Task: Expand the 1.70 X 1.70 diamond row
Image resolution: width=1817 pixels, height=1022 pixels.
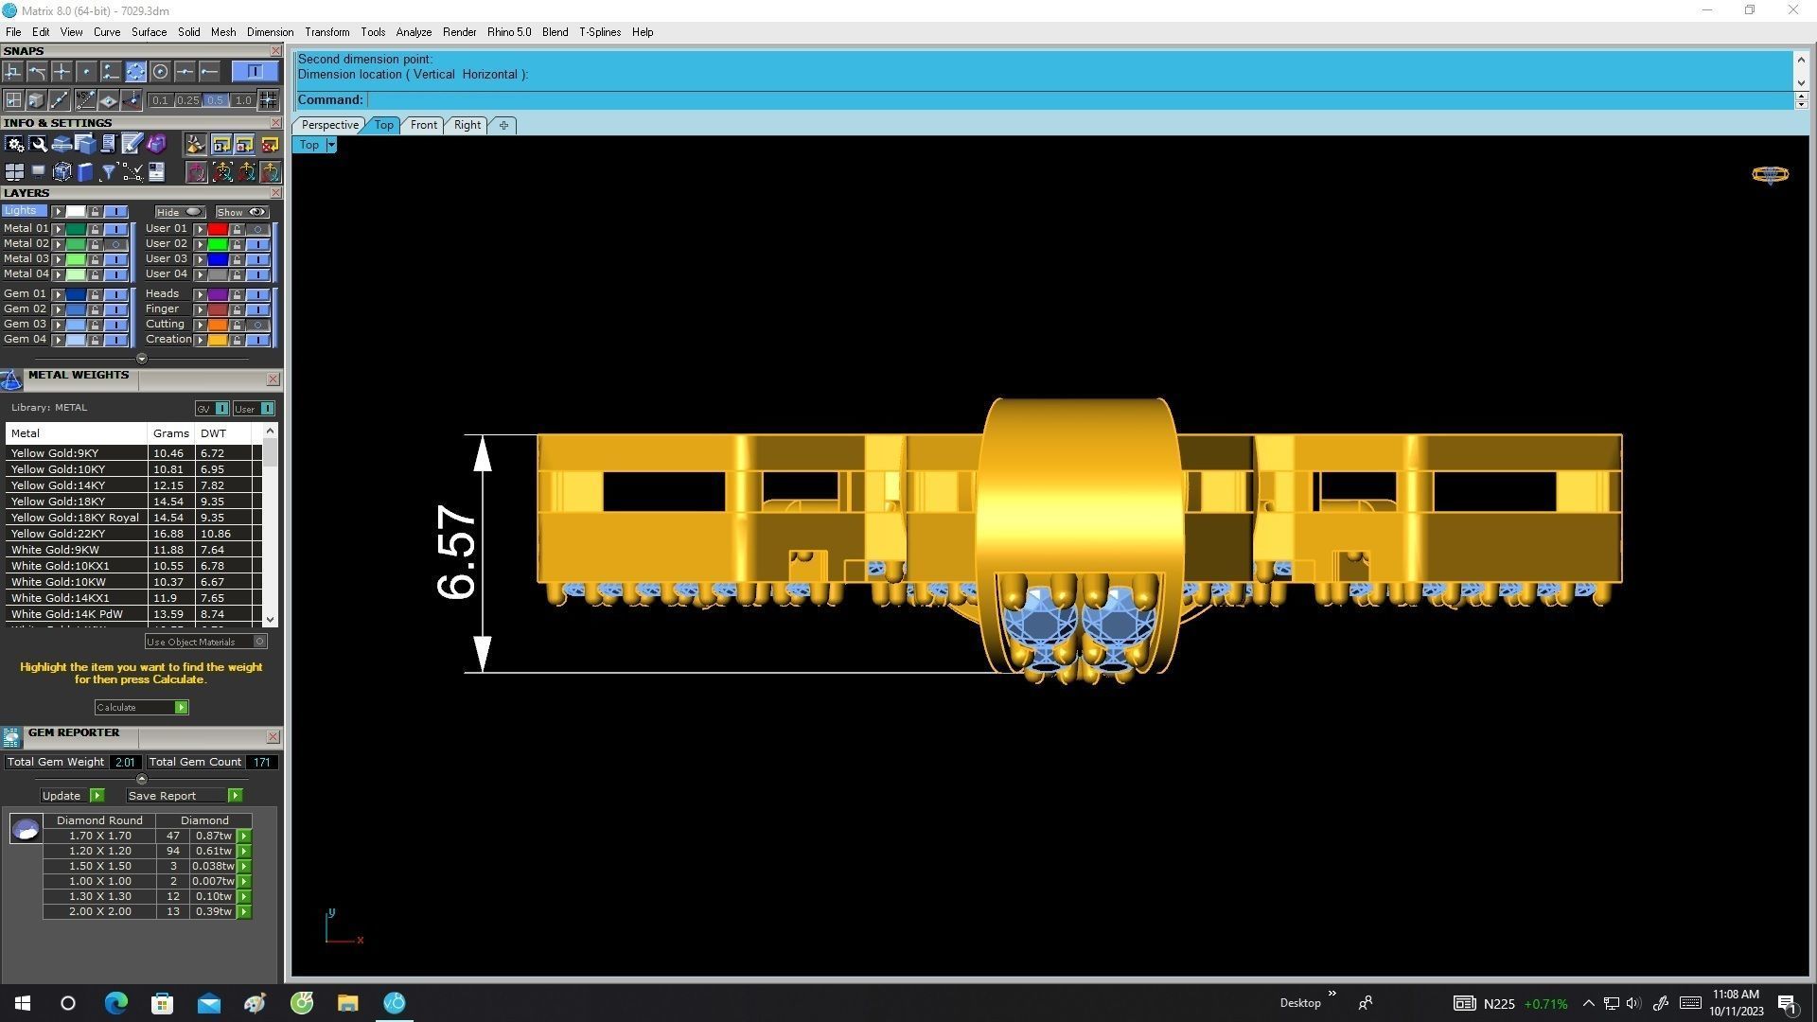Action: click(244, 837)
